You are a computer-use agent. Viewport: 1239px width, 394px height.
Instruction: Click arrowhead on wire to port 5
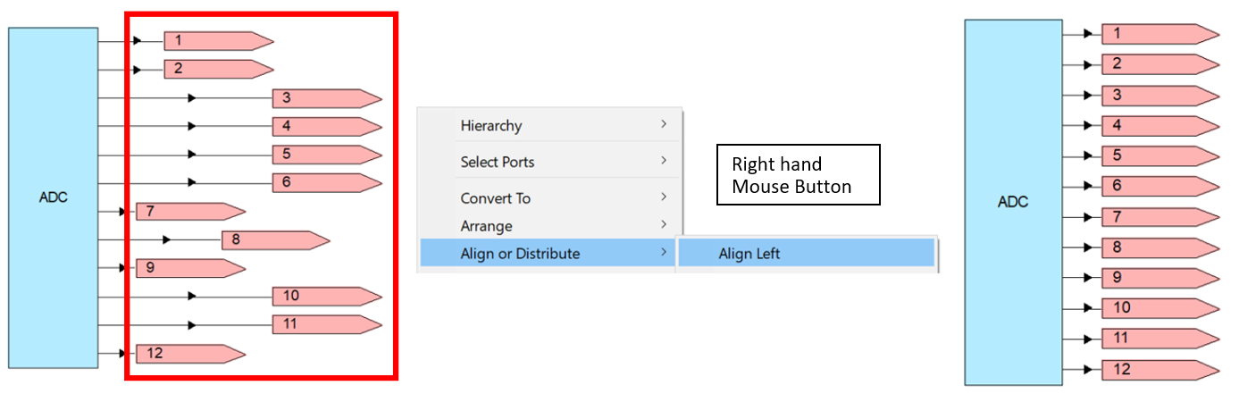click(192, 155)
